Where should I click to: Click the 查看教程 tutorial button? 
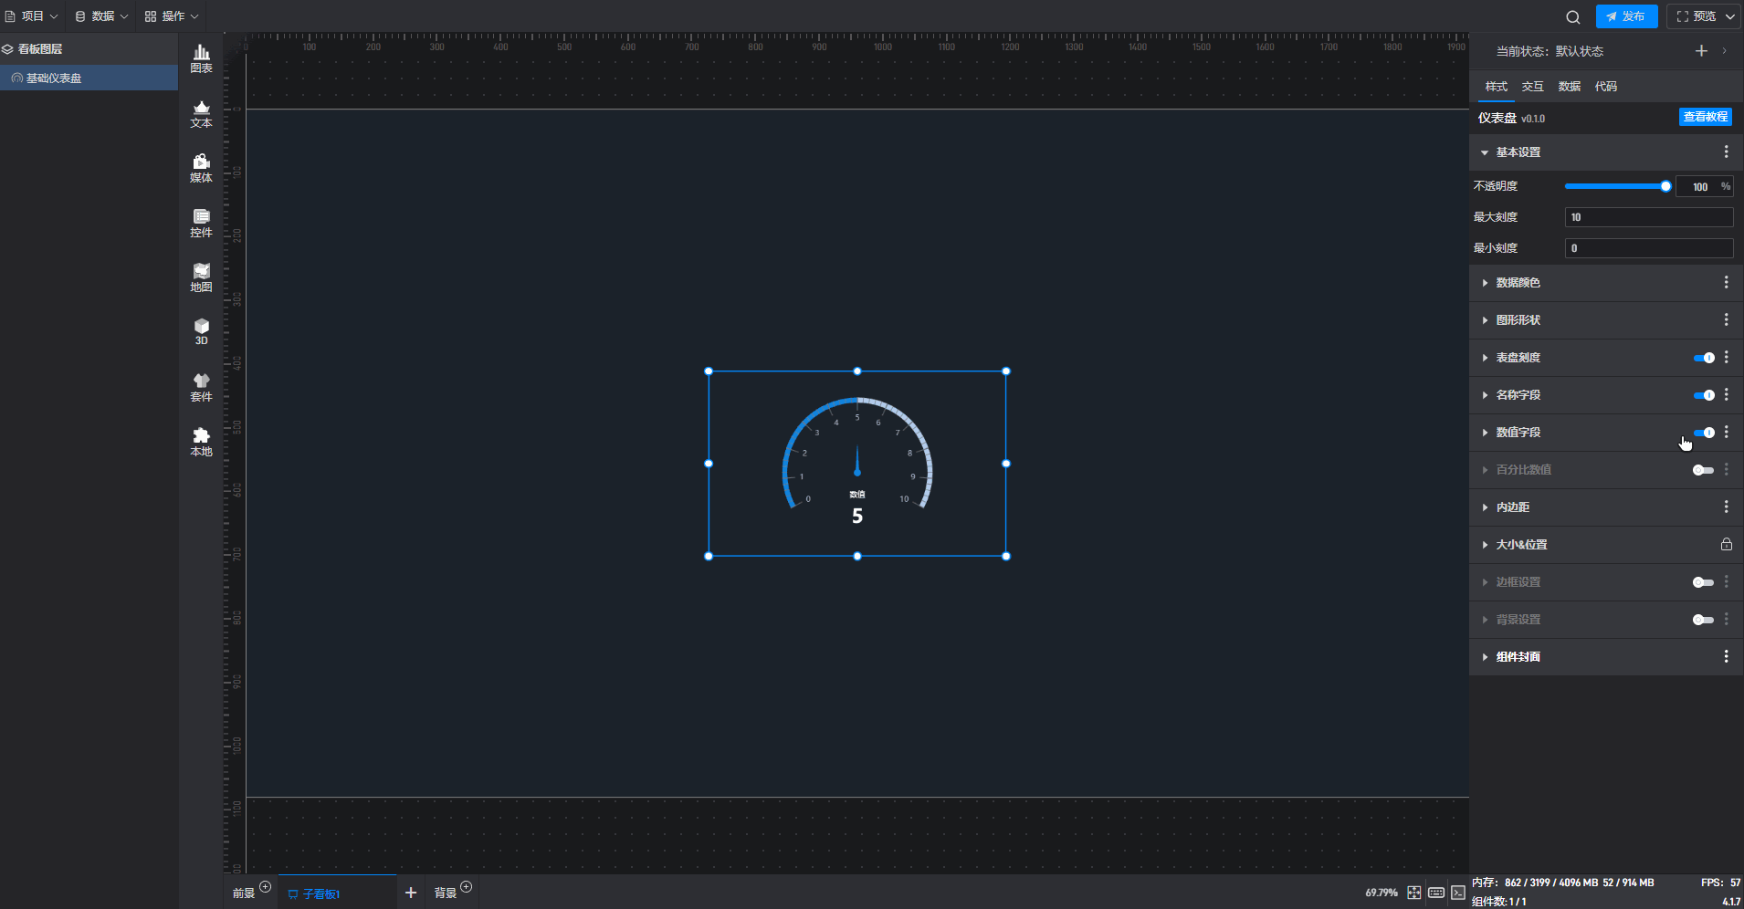click(x=1705, y=117)
